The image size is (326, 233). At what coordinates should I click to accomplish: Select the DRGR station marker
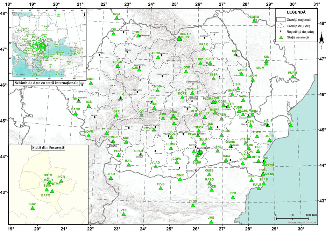click(x=118, y=66)
